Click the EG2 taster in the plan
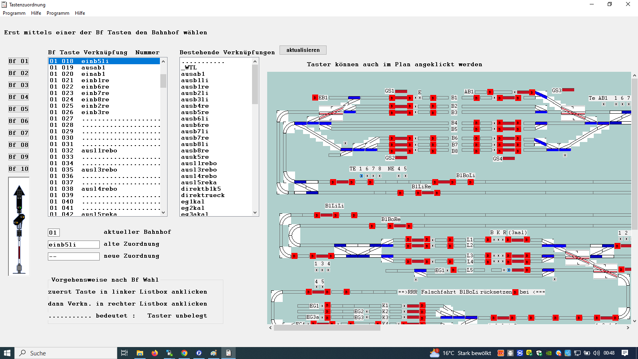Screen dimensions: 638x359 pyautogui.click(x=367, y=312)
